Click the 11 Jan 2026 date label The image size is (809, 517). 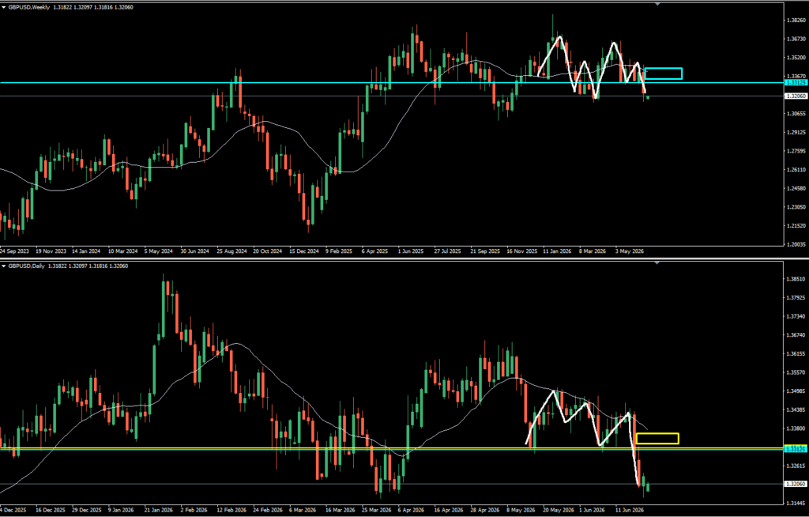[x=557, y=251]
